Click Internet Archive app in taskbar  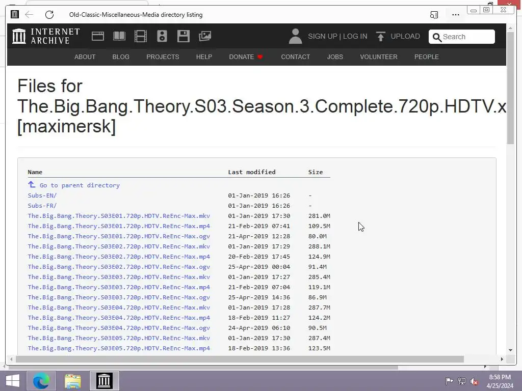tap(104, 381)
